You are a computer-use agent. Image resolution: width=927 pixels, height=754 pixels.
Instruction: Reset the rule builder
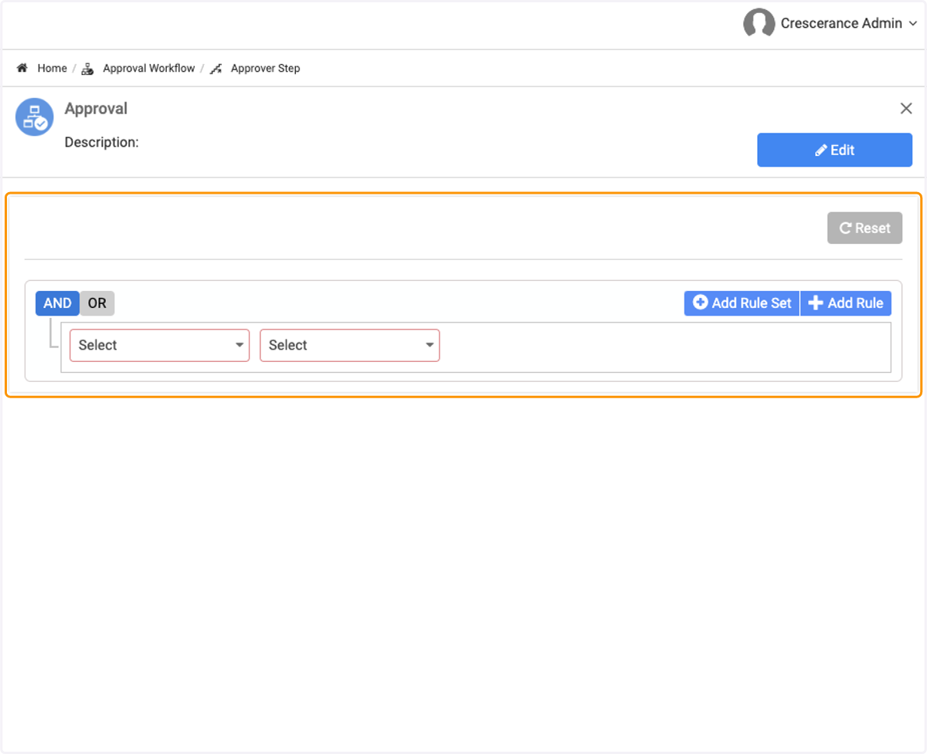[x=864, y=228]
